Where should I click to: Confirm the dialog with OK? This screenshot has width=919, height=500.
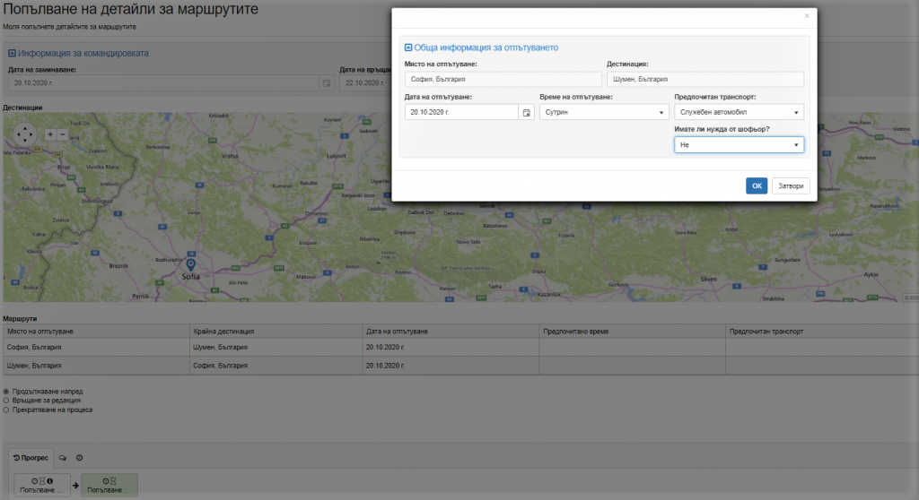click(x=756, y=185)
